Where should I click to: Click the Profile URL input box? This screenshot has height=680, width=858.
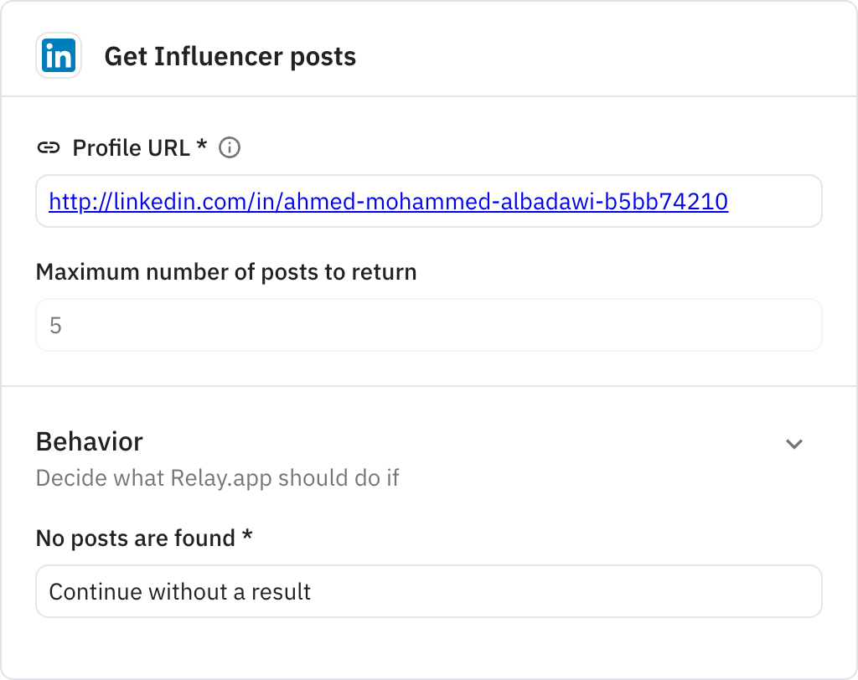429,201
